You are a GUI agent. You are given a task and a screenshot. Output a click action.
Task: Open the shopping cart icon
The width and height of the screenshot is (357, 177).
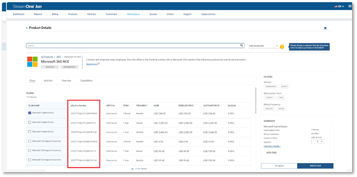coord(325,28)
